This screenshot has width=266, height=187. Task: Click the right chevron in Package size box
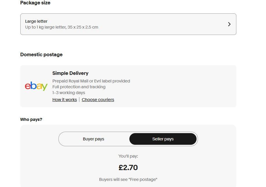229,24
